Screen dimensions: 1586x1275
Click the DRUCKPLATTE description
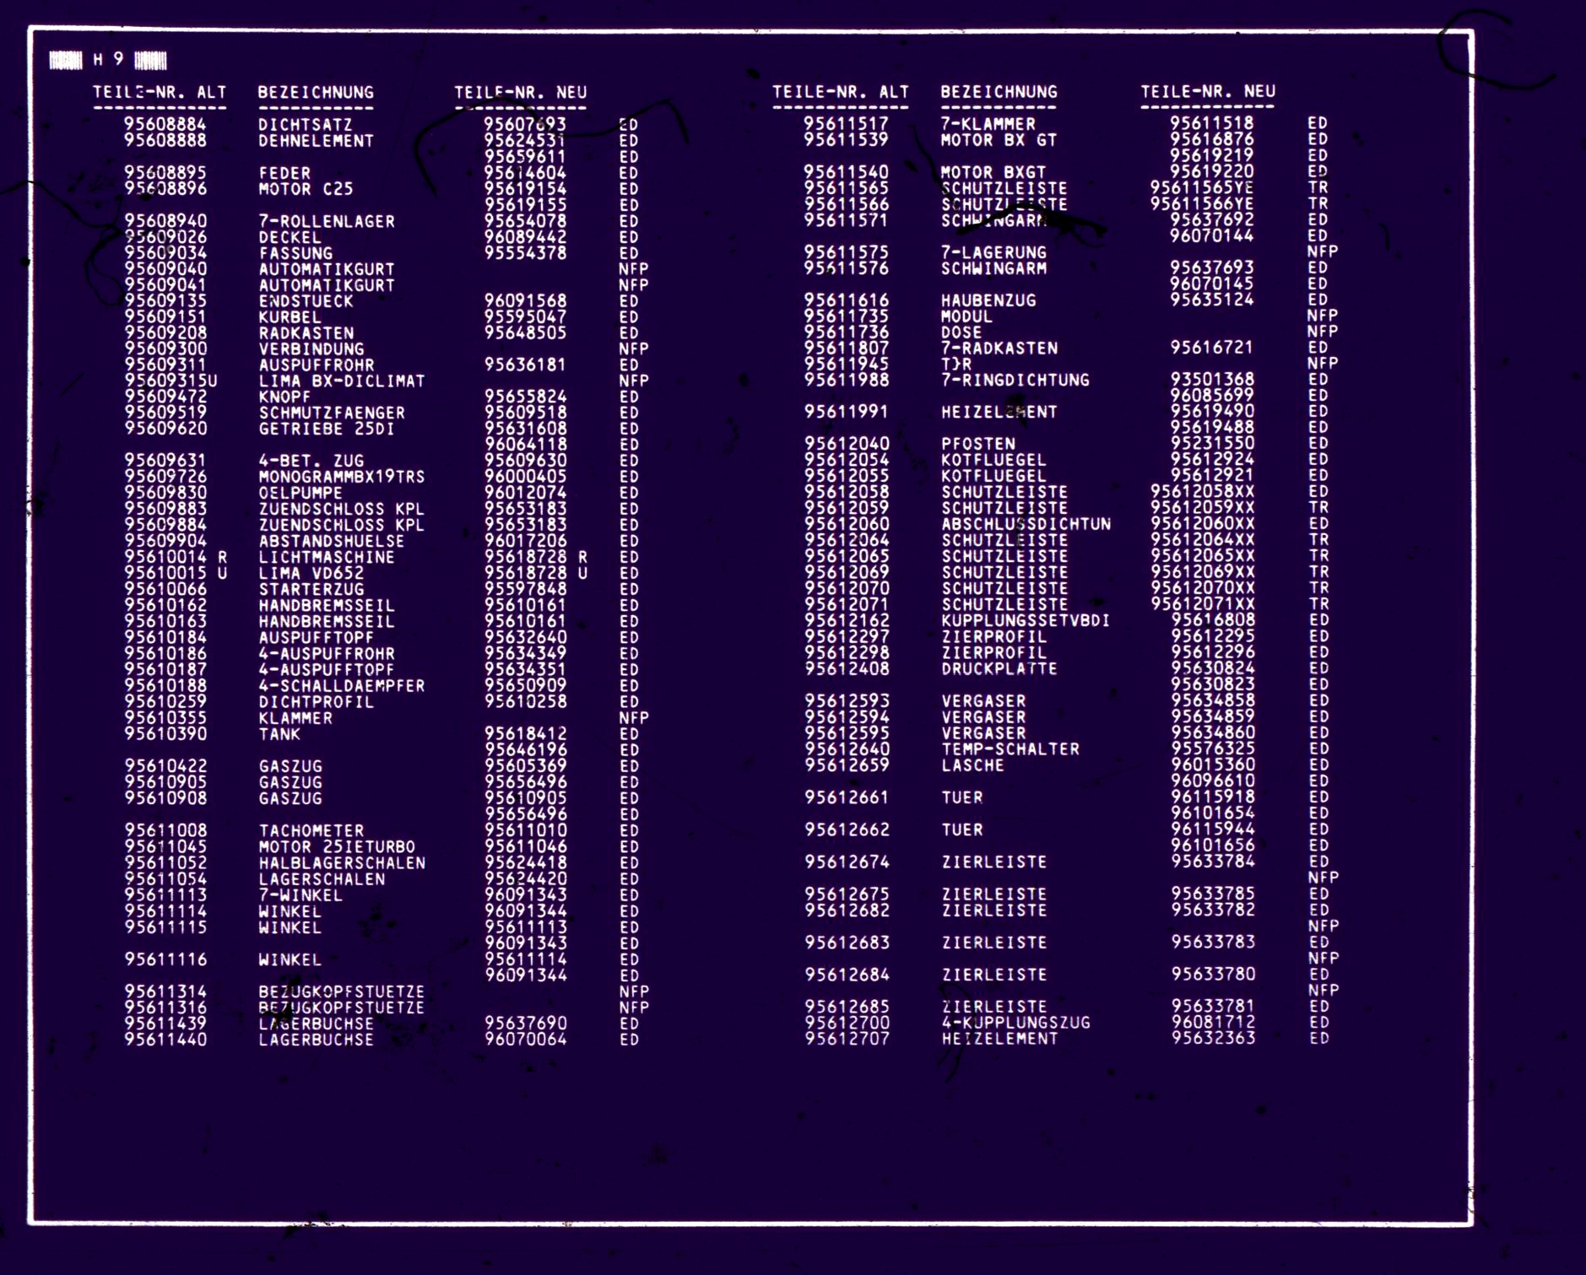click(999, 668)
